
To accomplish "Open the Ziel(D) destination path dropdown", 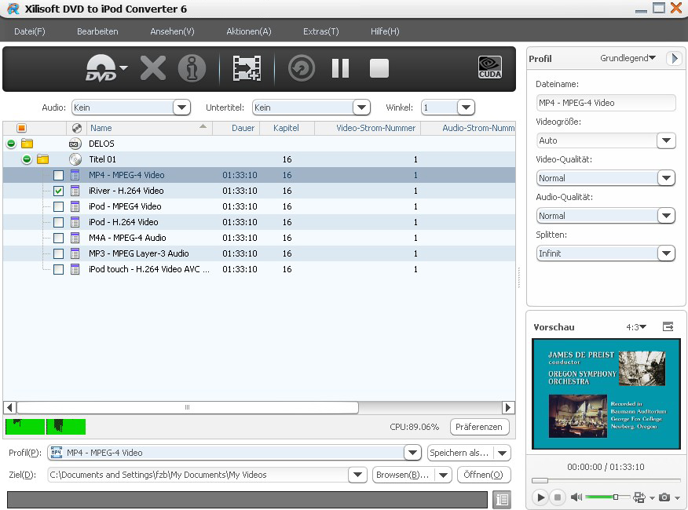I will 357,475.
